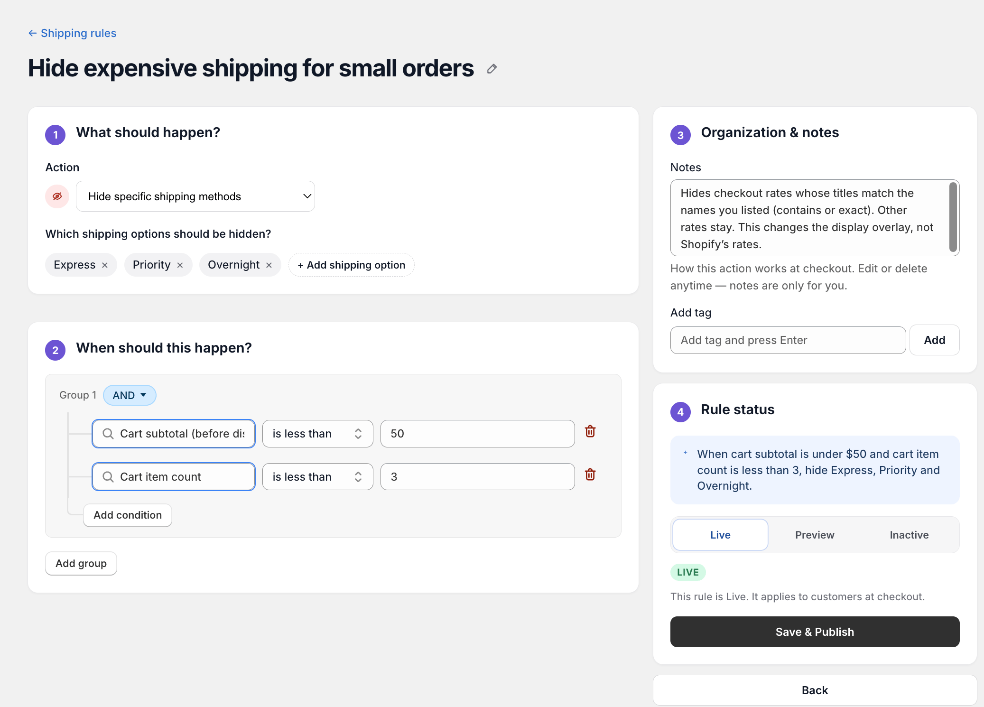The image size is (984, 707).
Task: Switch rule status to Preview
Action: tap(815, 535)
